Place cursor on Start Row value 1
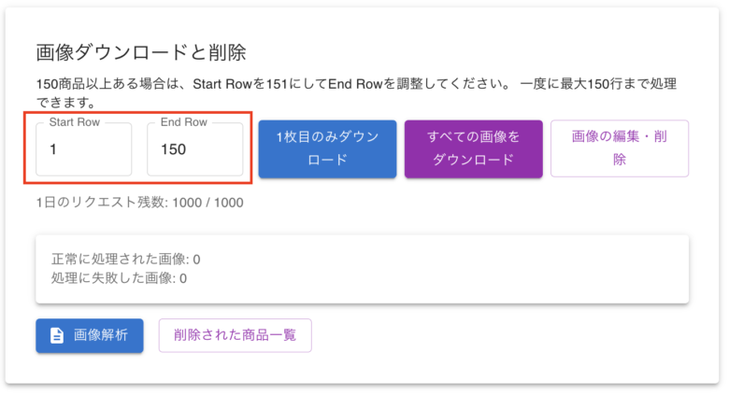 click(54, 148)
